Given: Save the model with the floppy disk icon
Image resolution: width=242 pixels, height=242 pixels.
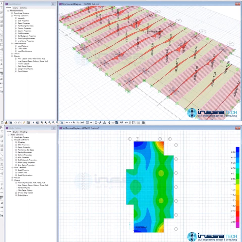Looking at the screenshot, I should click(11, 123).
